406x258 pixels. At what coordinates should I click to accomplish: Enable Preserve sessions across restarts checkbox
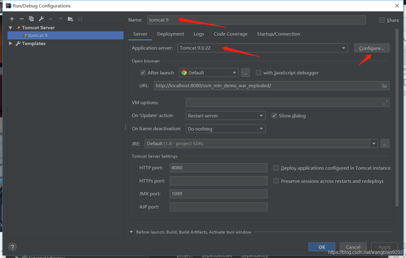(x=276, y=181)
